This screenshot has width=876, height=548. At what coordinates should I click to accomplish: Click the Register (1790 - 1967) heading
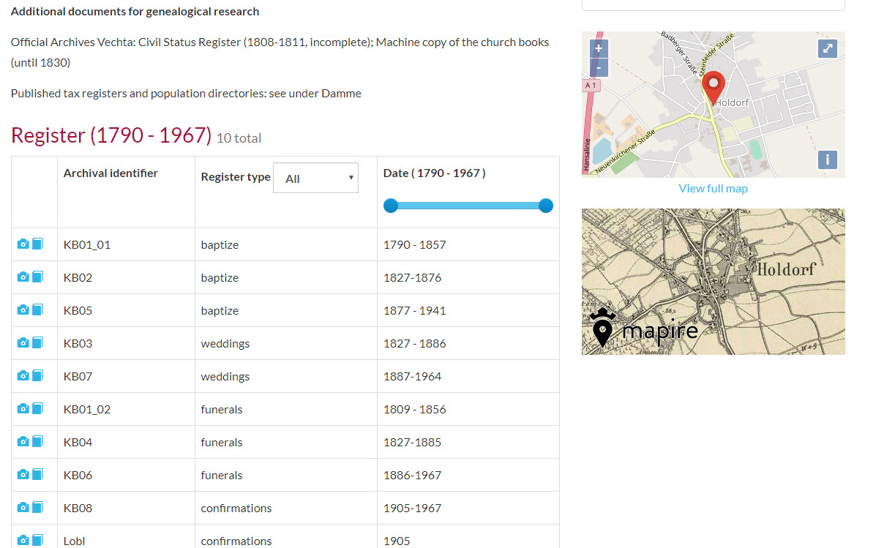pos(111,135)
